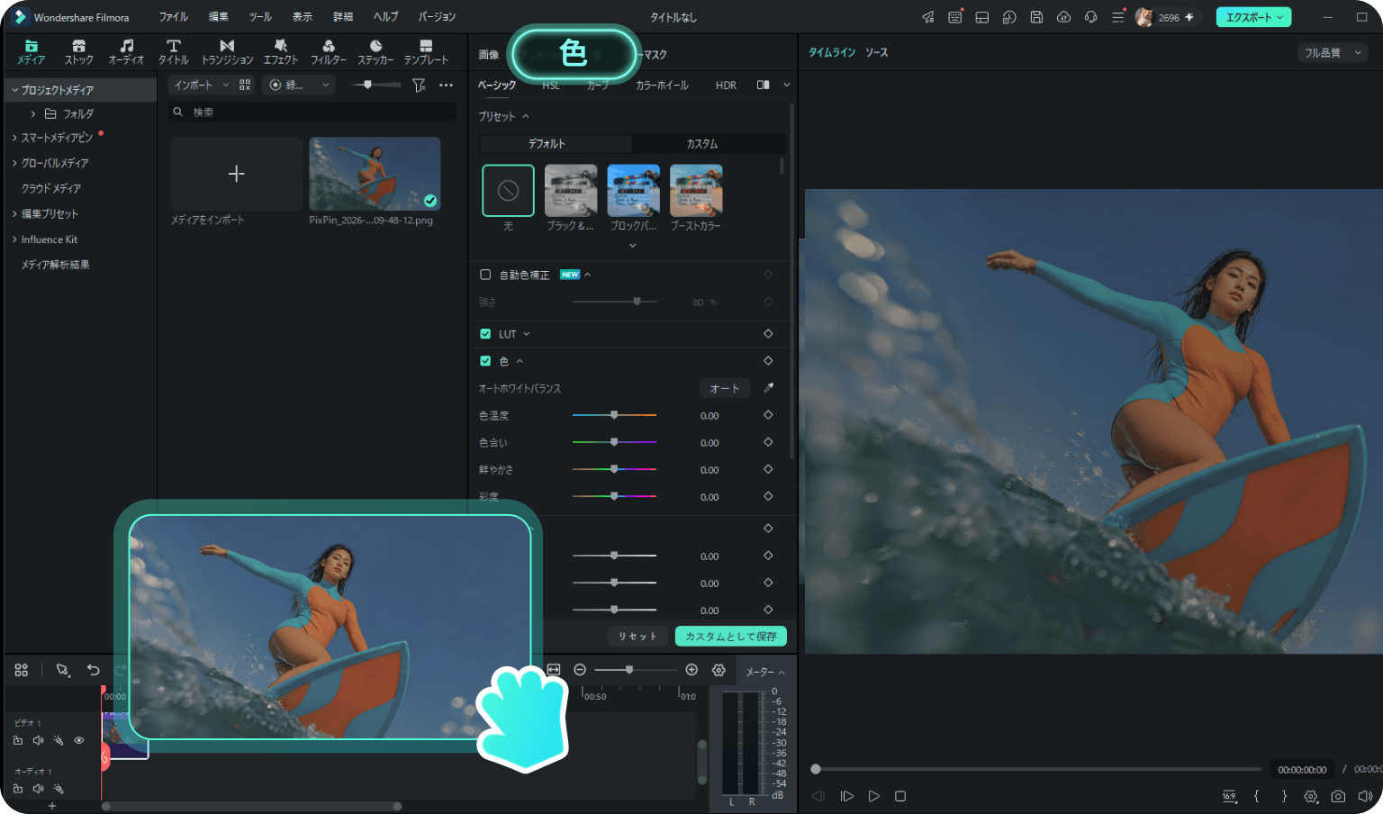Viewport: 1383px width, 814px height.
Task: Open the インポート dropdown
Action: [201, 85]
